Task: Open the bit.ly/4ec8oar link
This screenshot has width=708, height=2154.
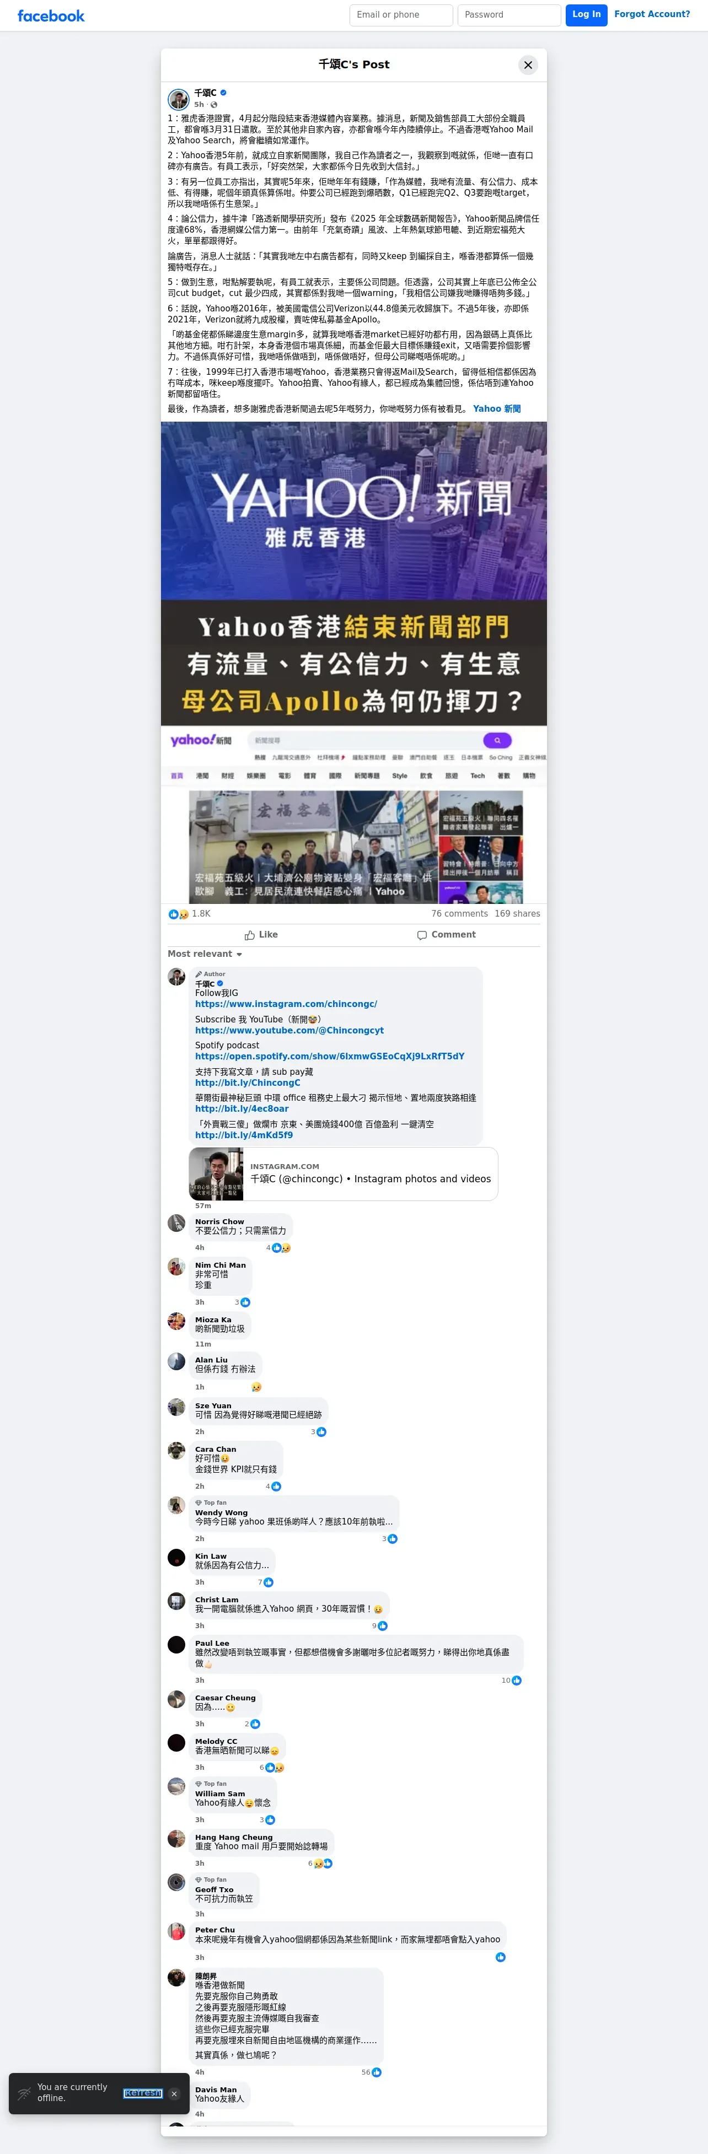Action: click(242, 1109)
